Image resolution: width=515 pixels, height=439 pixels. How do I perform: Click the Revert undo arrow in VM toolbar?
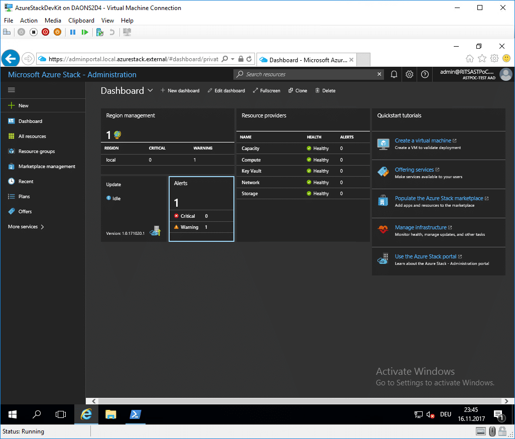click(112, 32)
